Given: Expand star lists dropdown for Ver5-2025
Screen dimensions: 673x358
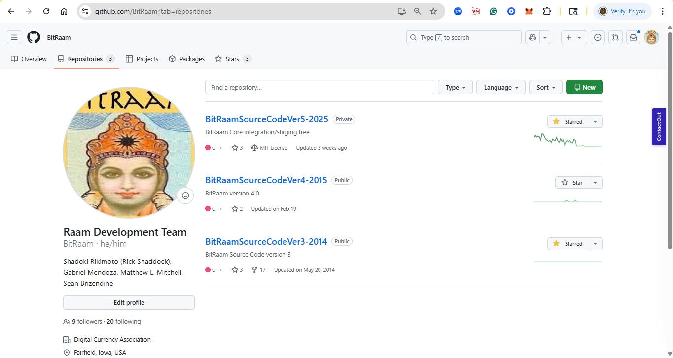Looking at the screenshot, I should click(595, 122).
